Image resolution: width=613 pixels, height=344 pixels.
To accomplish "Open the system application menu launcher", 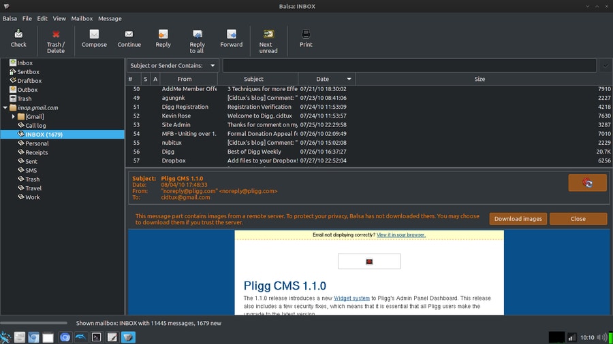I will coord(5,337).
